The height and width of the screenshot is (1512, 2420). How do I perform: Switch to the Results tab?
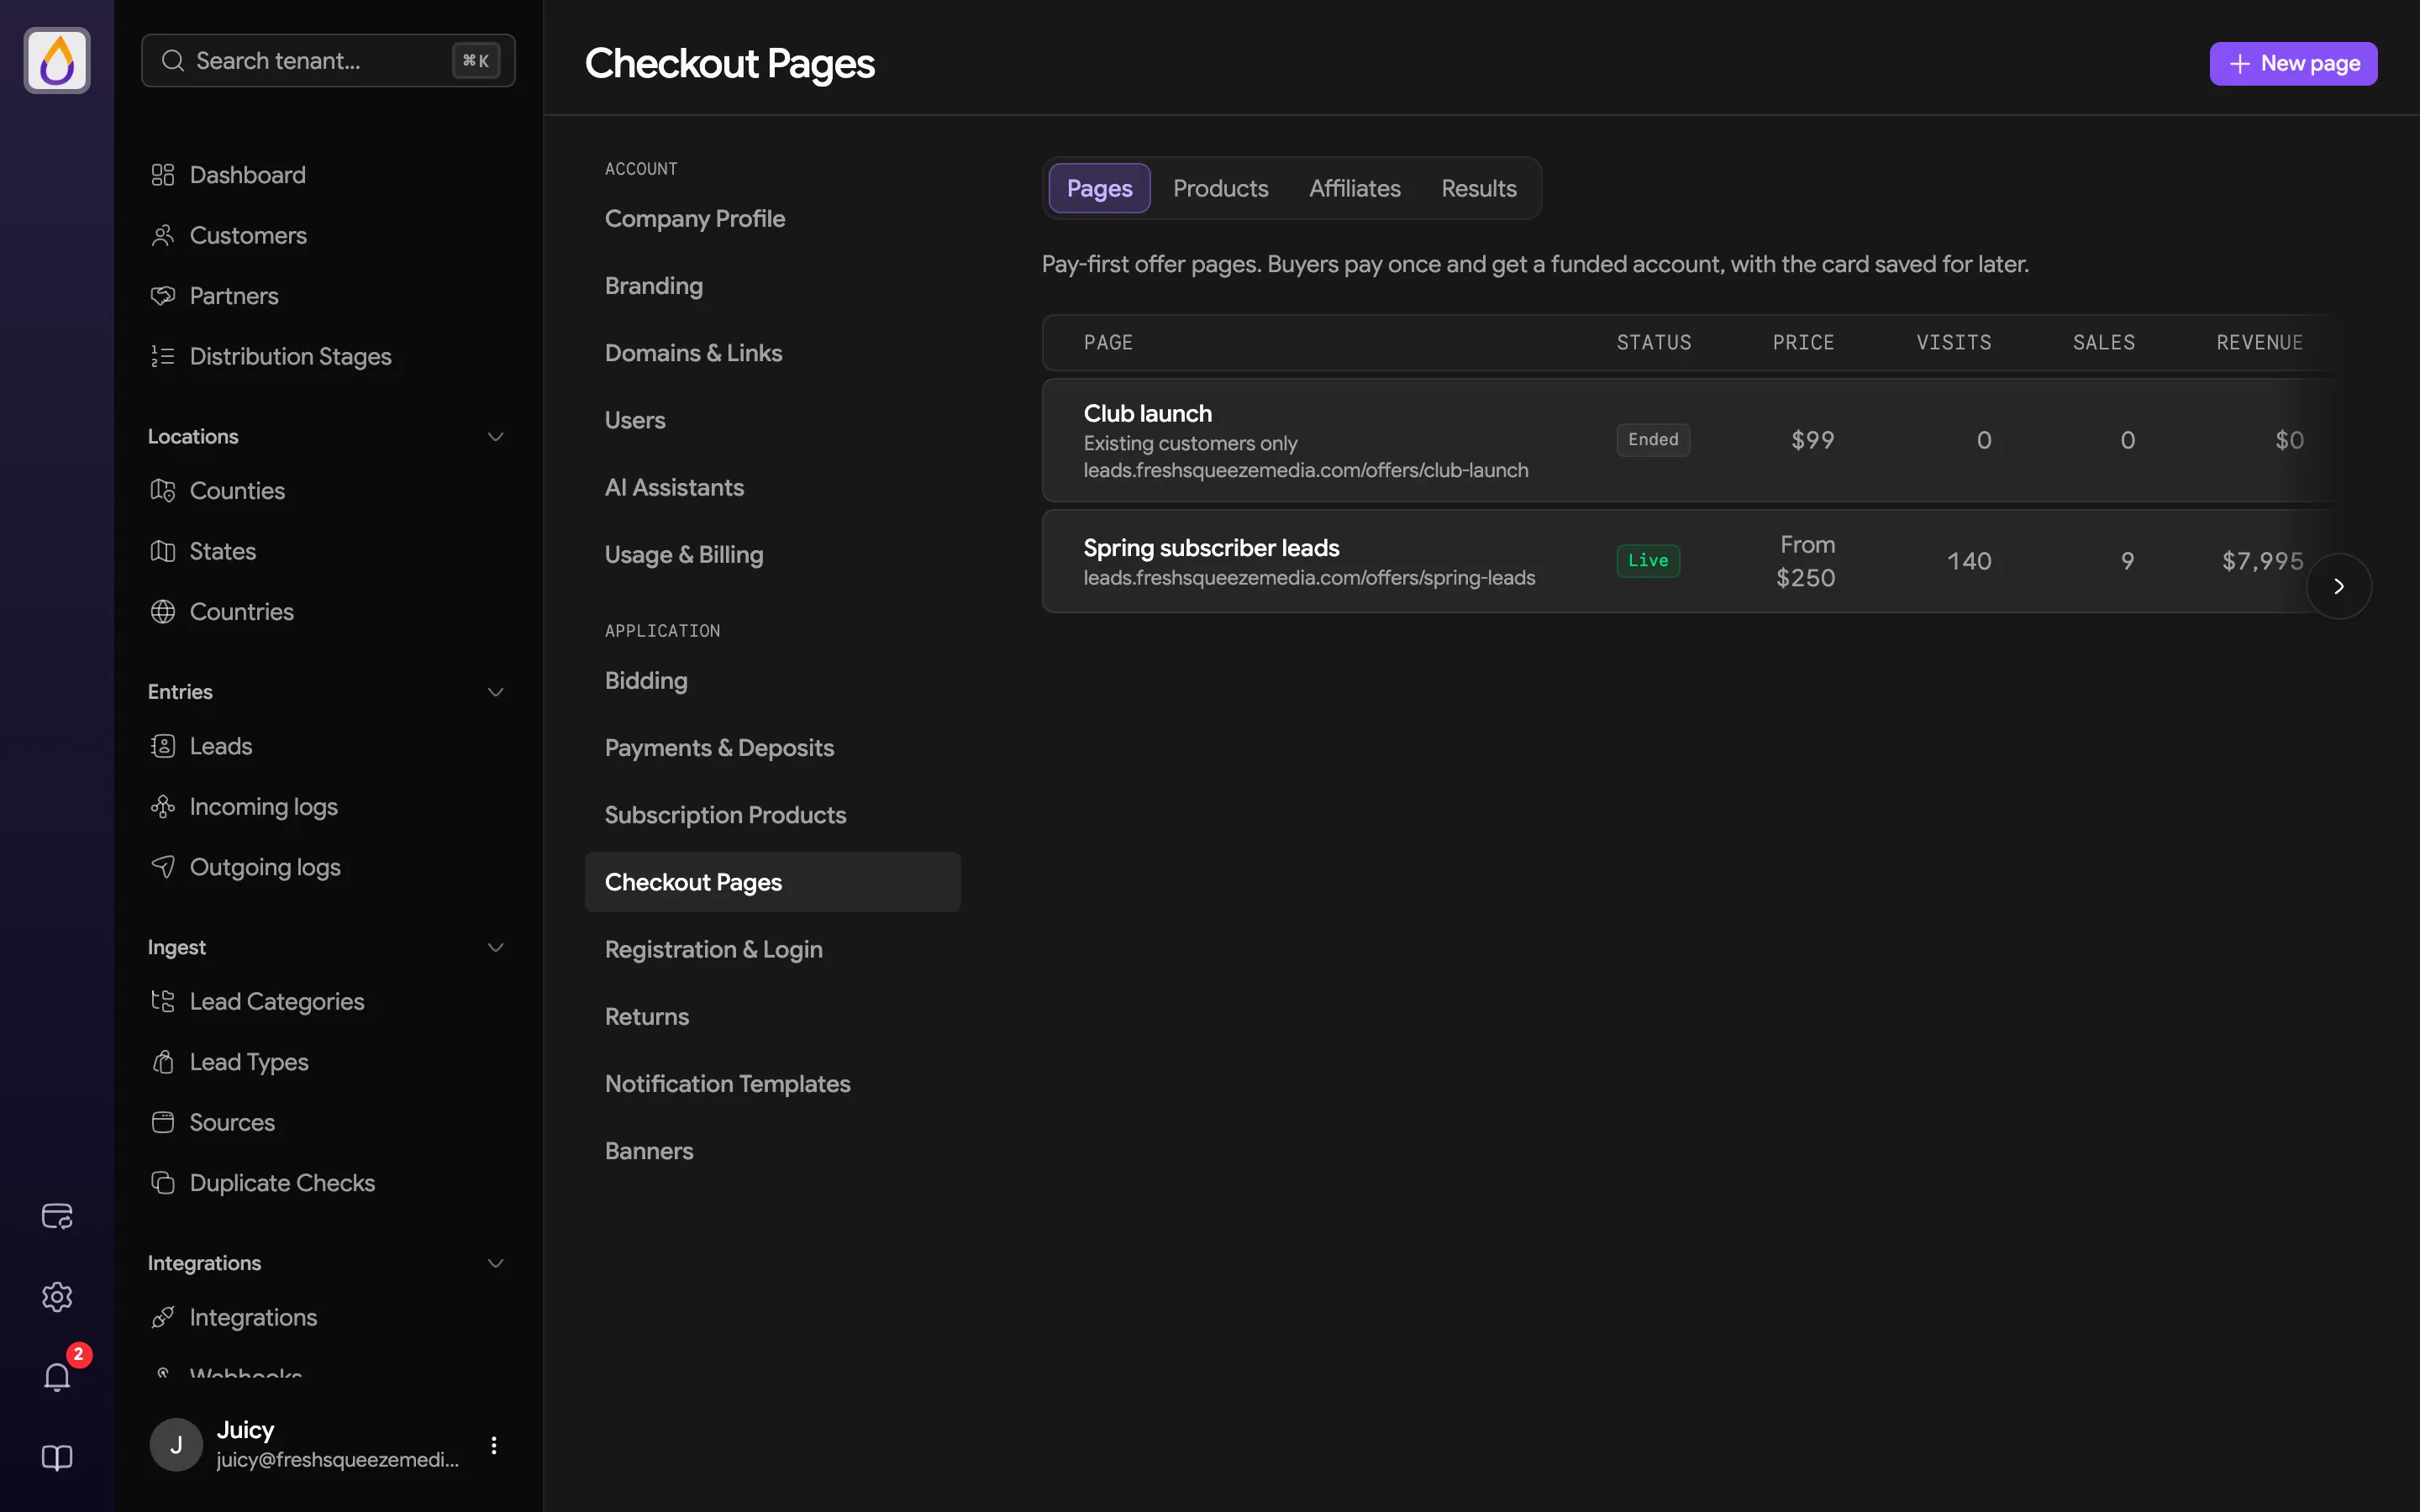tap(1478, 188)
